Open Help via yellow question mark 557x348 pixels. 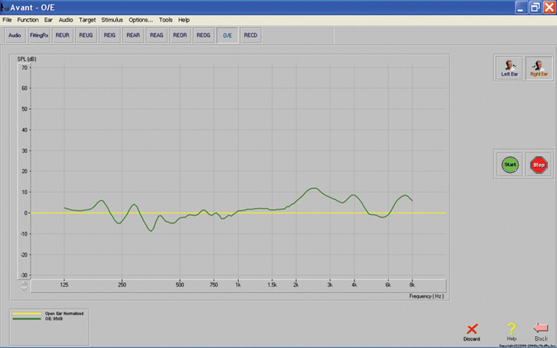point(511,331)
